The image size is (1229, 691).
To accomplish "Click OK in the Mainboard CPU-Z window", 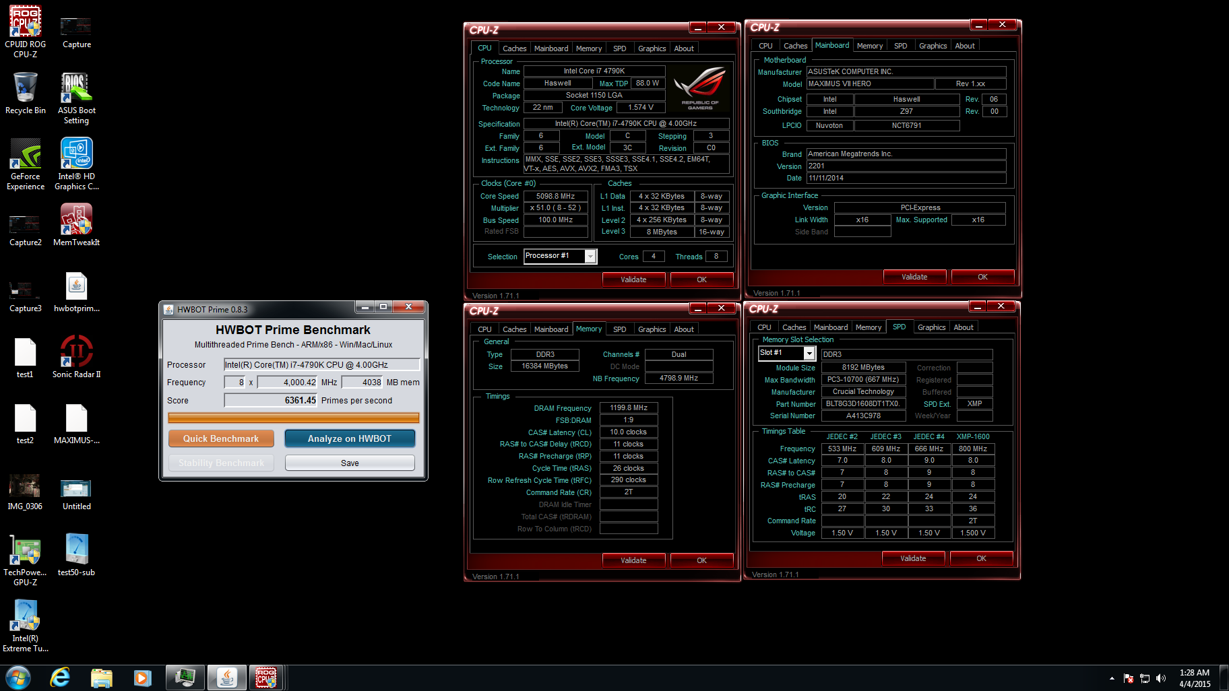I will pyautogui.click(x=982, y=277).
